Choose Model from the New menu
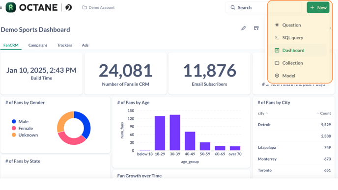The image size is (338, 190). 298,76
